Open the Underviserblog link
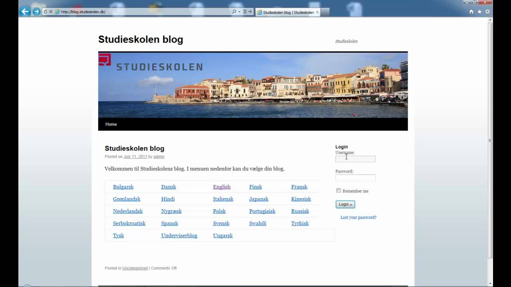The width and height of the screenshot is (511, 287). click(x=179, y=236)
